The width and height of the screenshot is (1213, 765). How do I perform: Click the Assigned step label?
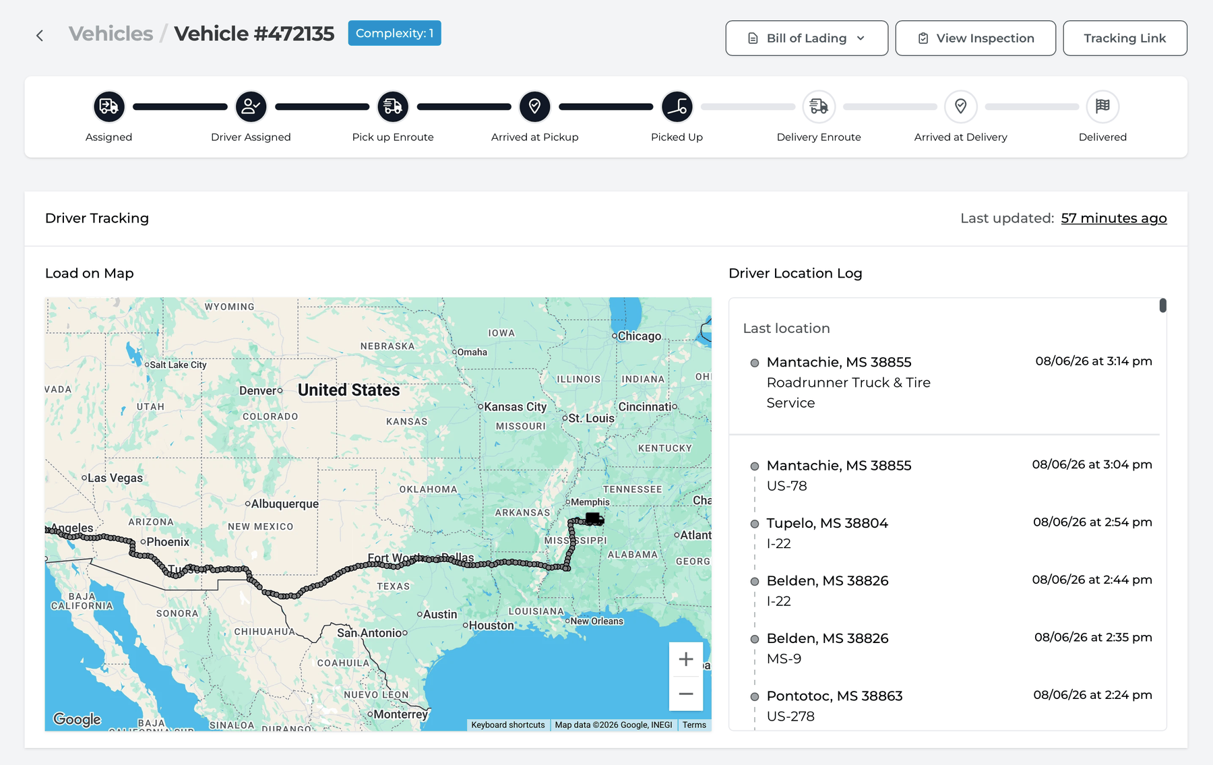[x=108, y=137]
